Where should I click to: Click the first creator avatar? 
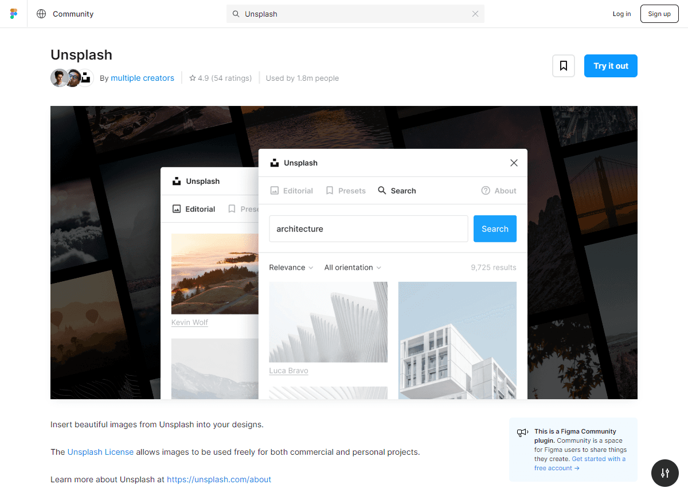tap(60, 78)
